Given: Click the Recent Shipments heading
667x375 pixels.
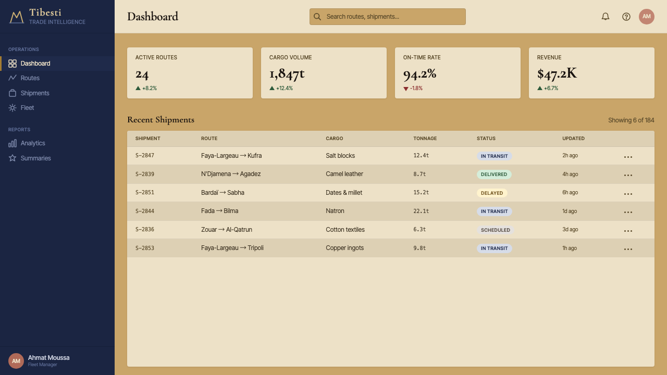Looking at the screenshot, I should [160, 120].
